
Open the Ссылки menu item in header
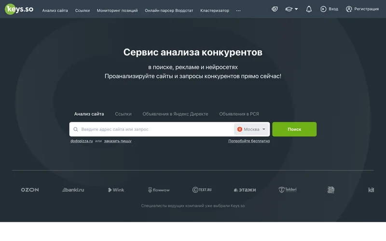(82, 11)
